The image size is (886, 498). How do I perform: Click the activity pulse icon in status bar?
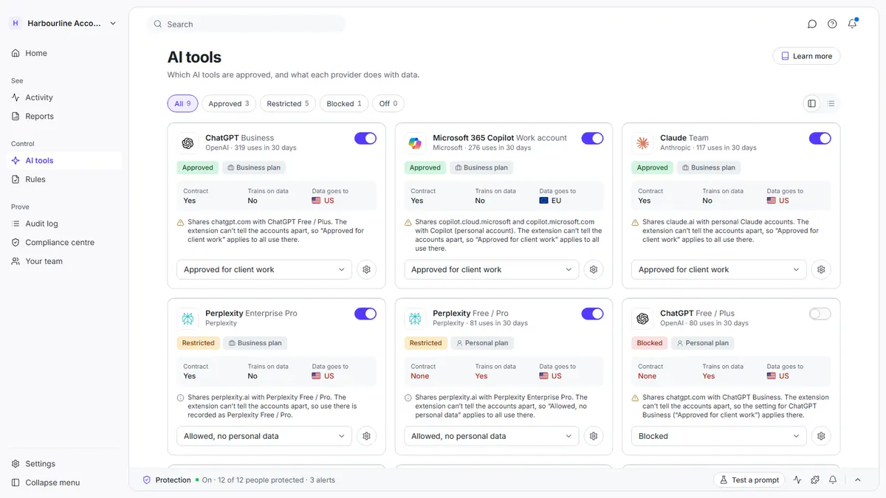coord(797,480)
